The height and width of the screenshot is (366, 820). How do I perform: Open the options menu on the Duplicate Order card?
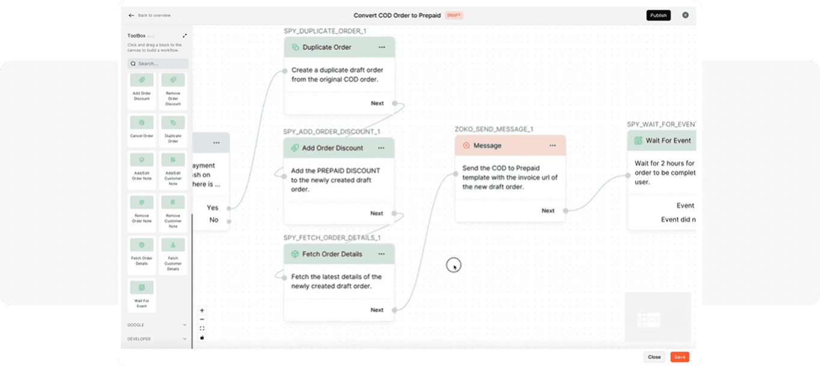pyautogui.click(x=382, y=47)
